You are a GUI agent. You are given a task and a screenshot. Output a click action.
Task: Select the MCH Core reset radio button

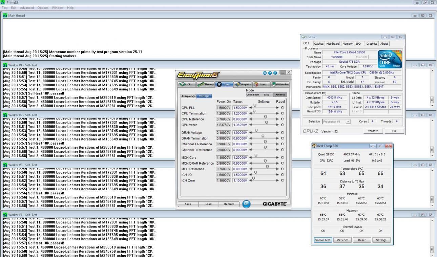283,158
